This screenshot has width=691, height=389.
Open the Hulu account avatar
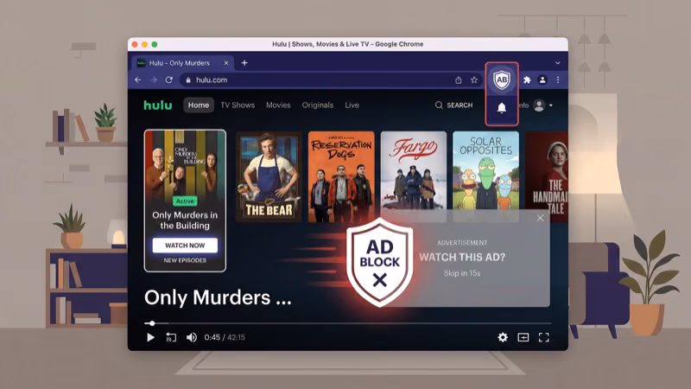[x=539, y=105]
